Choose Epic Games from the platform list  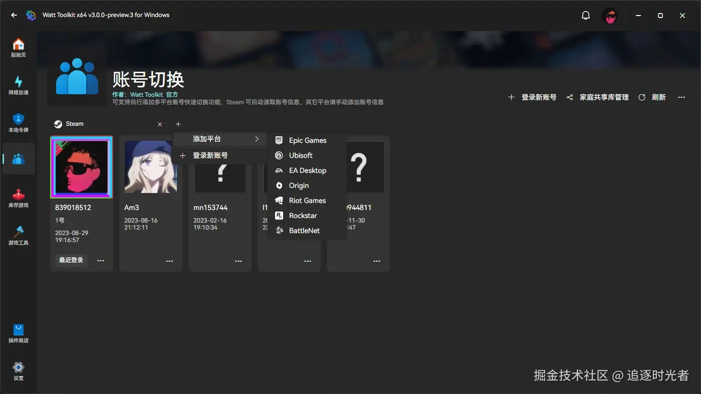pos(307,140)
